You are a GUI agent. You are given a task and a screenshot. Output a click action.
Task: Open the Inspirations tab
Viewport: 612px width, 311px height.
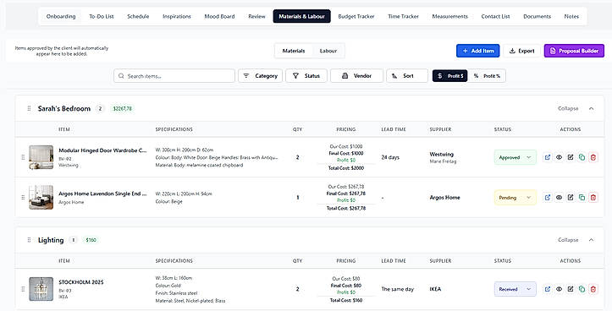pos(177,16)
